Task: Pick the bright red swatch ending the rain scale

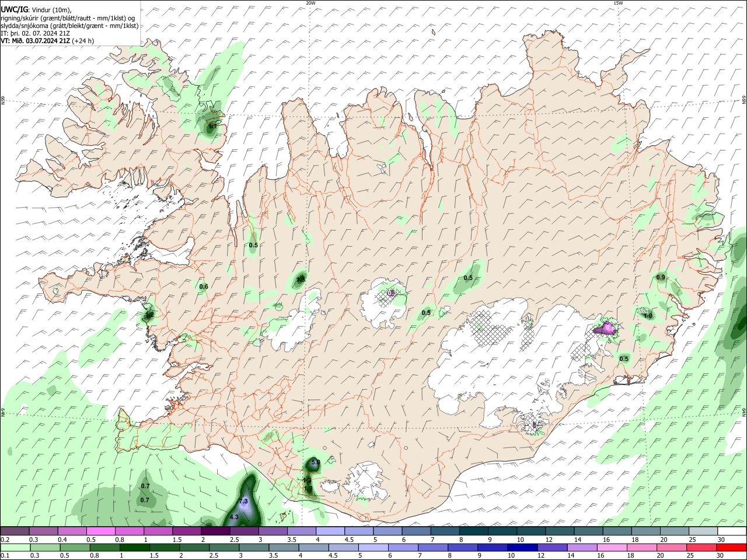Action: point(731,547)
